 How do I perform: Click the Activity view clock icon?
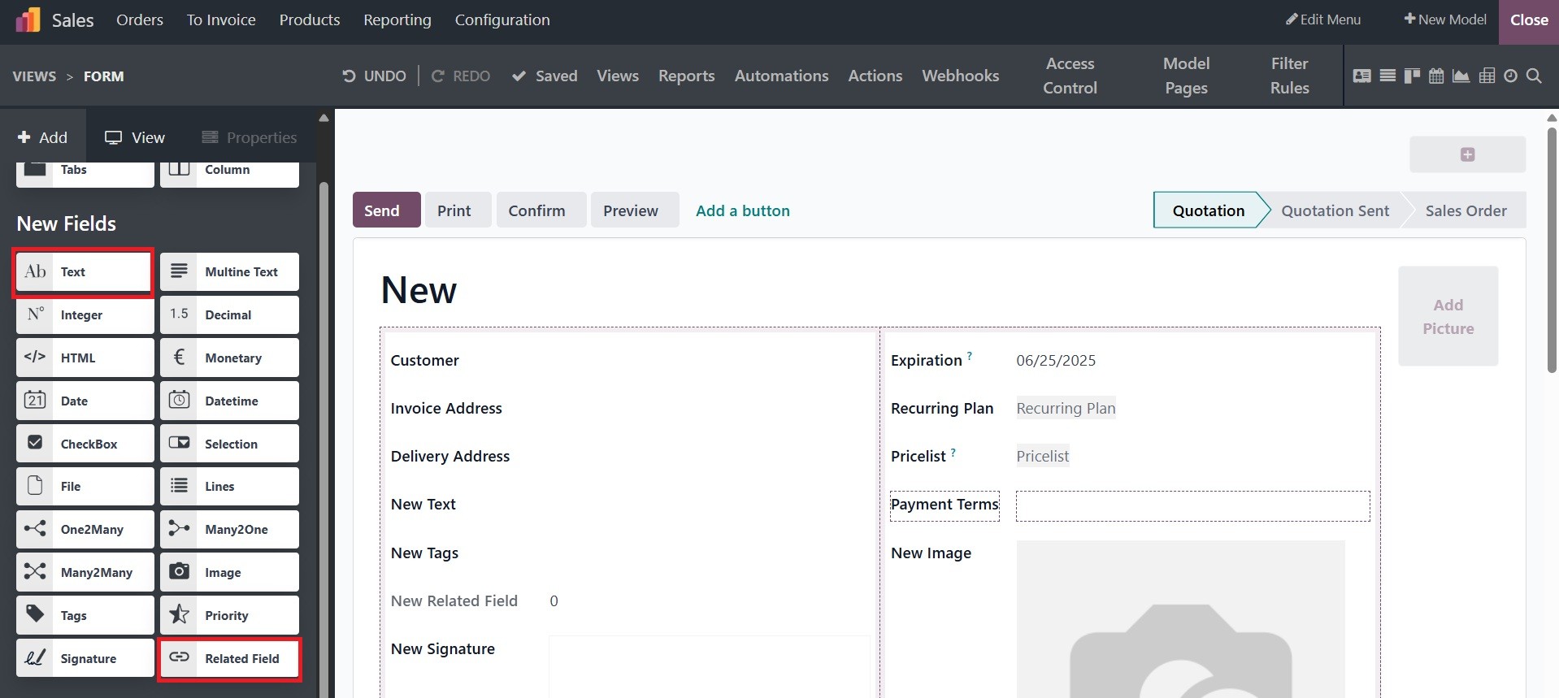click(1510, 76)
